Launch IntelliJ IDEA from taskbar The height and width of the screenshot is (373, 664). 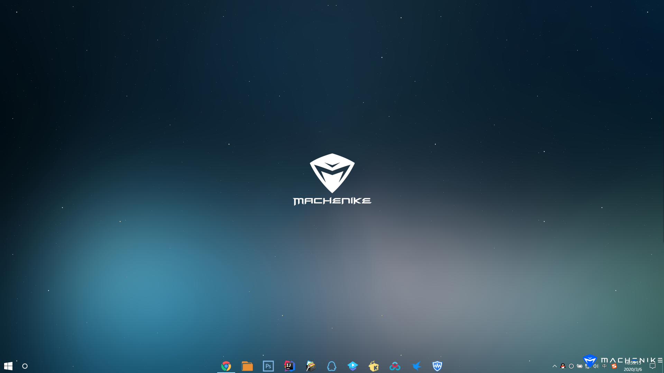pyautogui.click(x=289, y=366)
